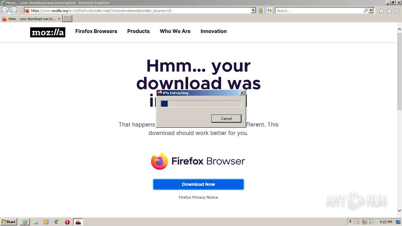Viewport: 402px width, 226px height.
Task: Click the Mozilla logo
Action: click(x=48, y=32)
